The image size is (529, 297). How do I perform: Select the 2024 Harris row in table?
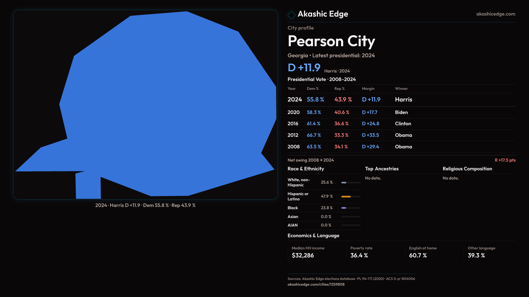click(x=401, y=100)
